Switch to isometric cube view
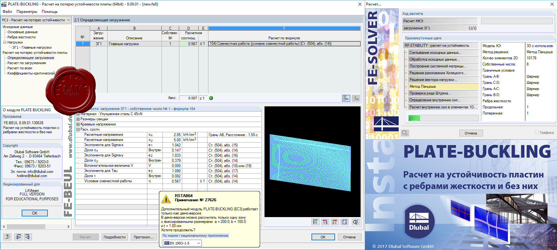The height and width of the screenshot is (250, 557). point(345,222)
